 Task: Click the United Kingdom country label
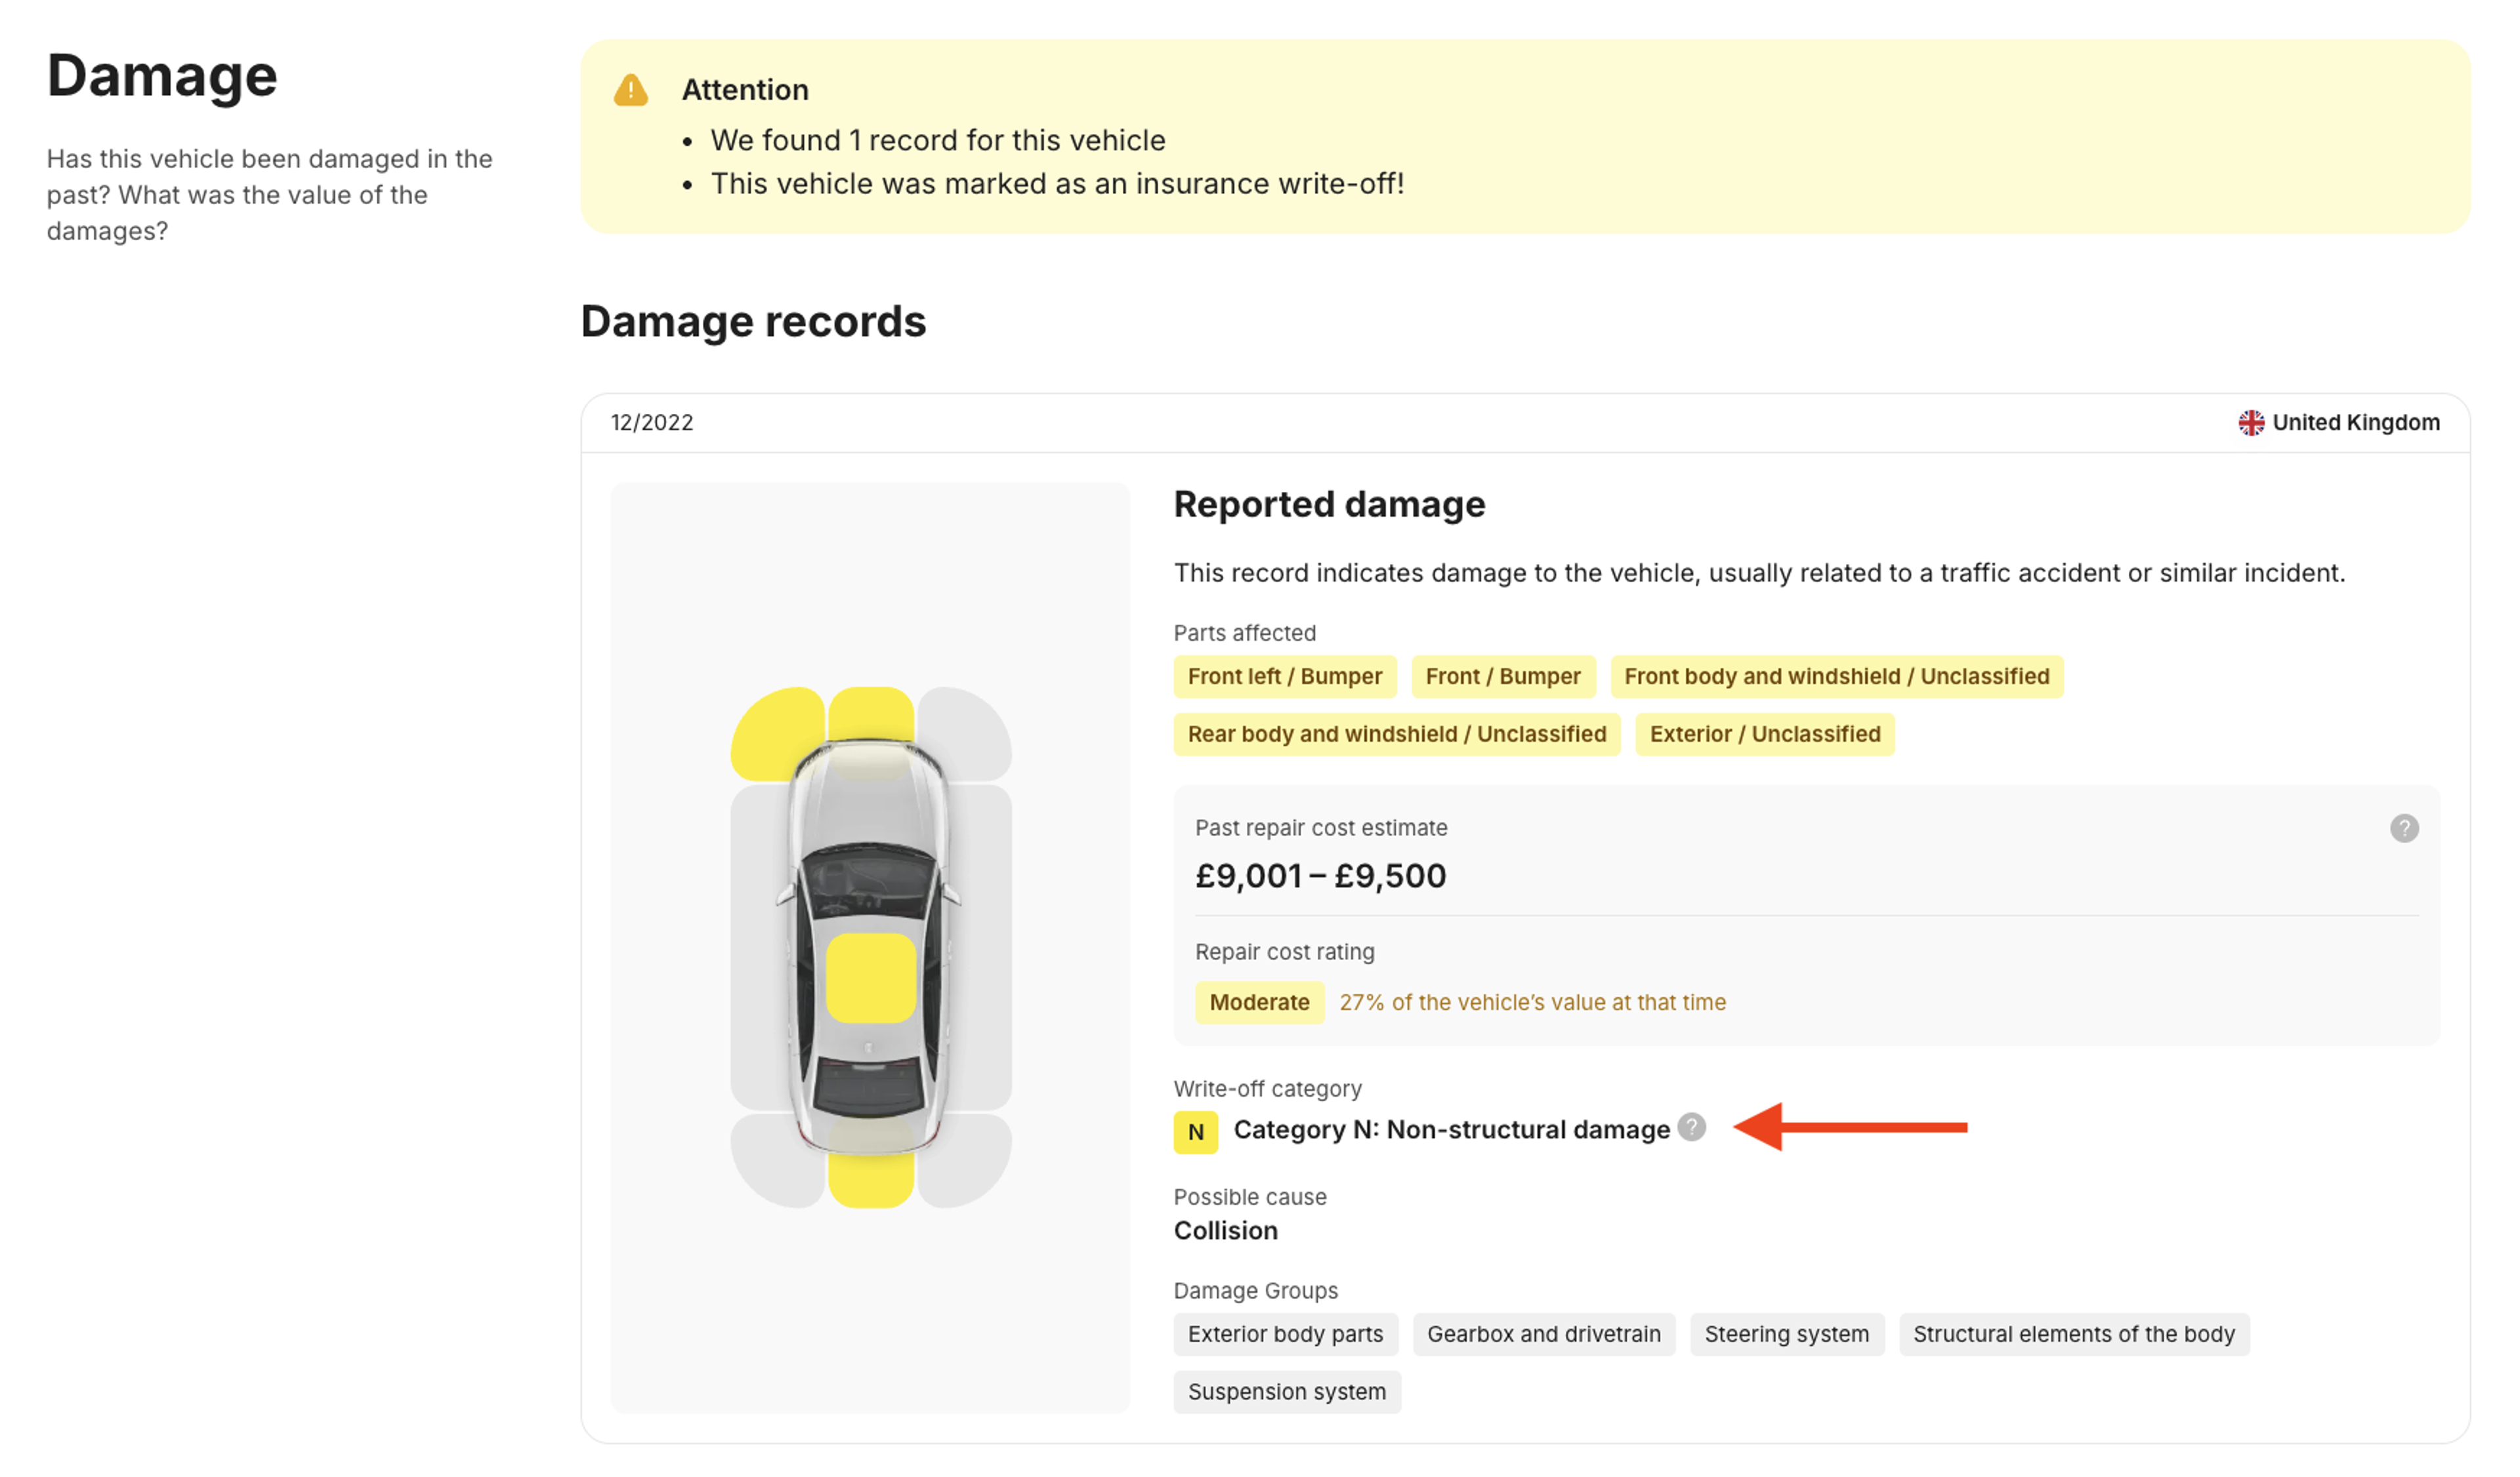pos(2355,423)
